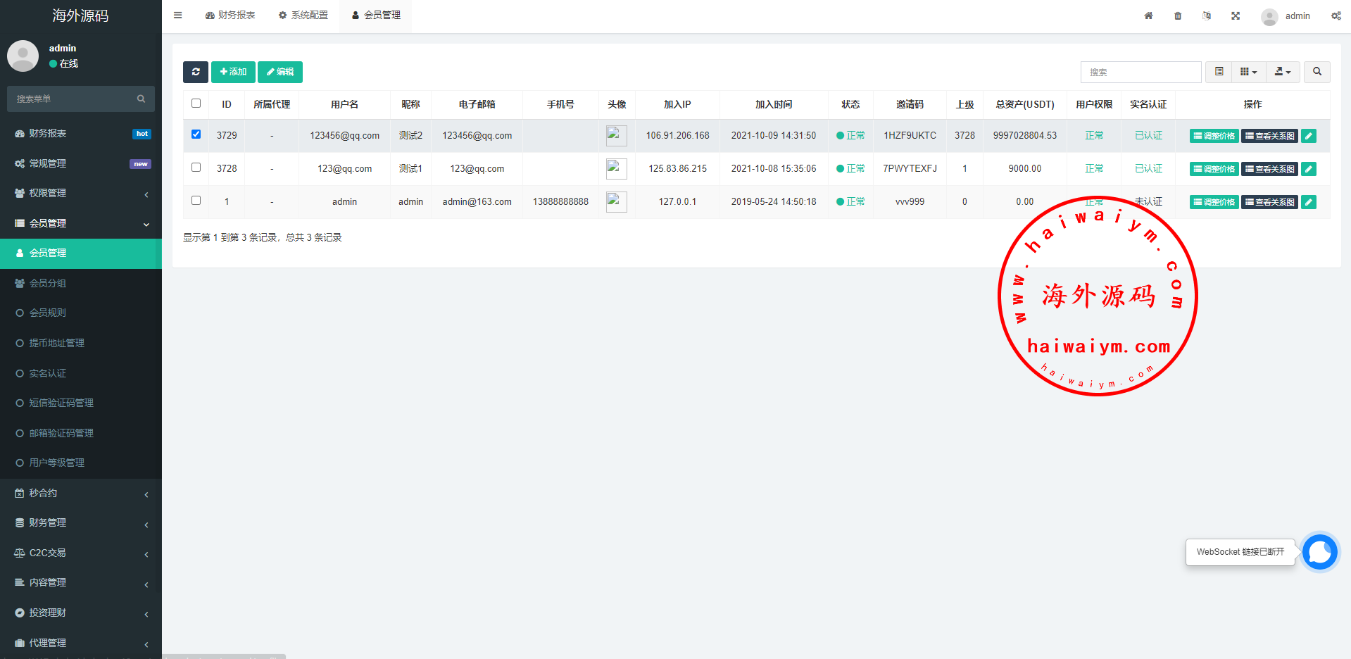Click pencil edit icon for user 3728
Viewport: 1351px width, 659px height.
[1308, 169]
